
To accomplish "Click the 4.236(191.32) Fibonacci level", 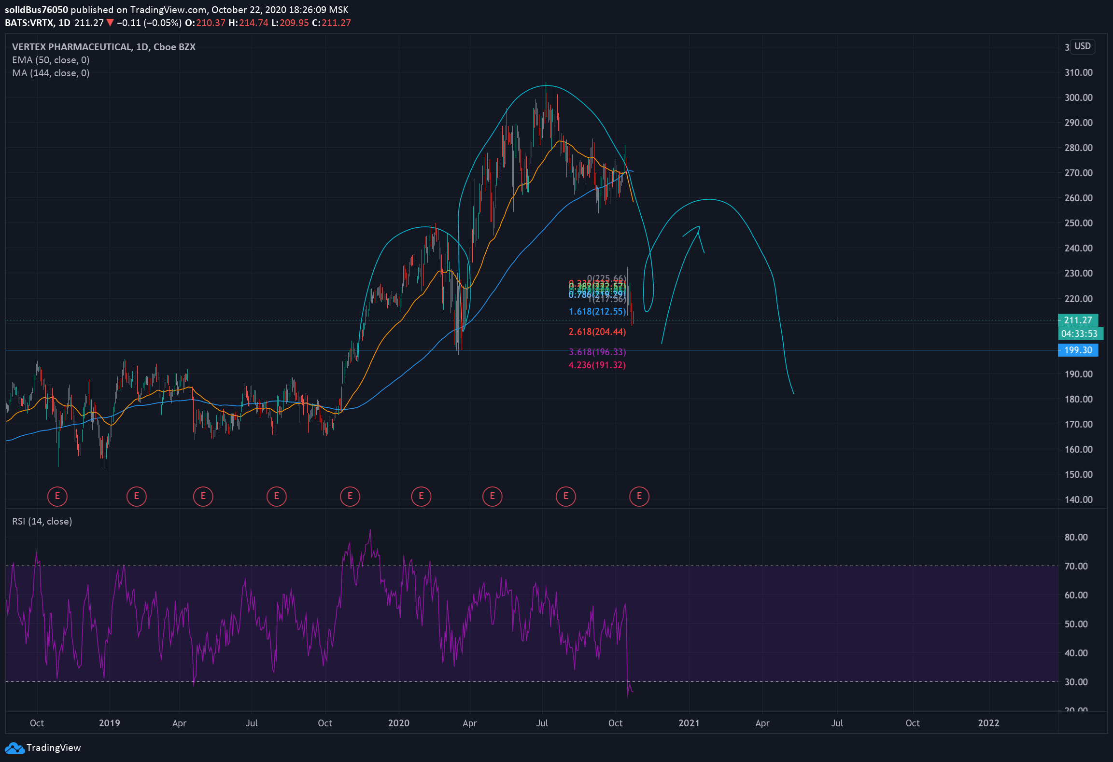I will (597, 365).
